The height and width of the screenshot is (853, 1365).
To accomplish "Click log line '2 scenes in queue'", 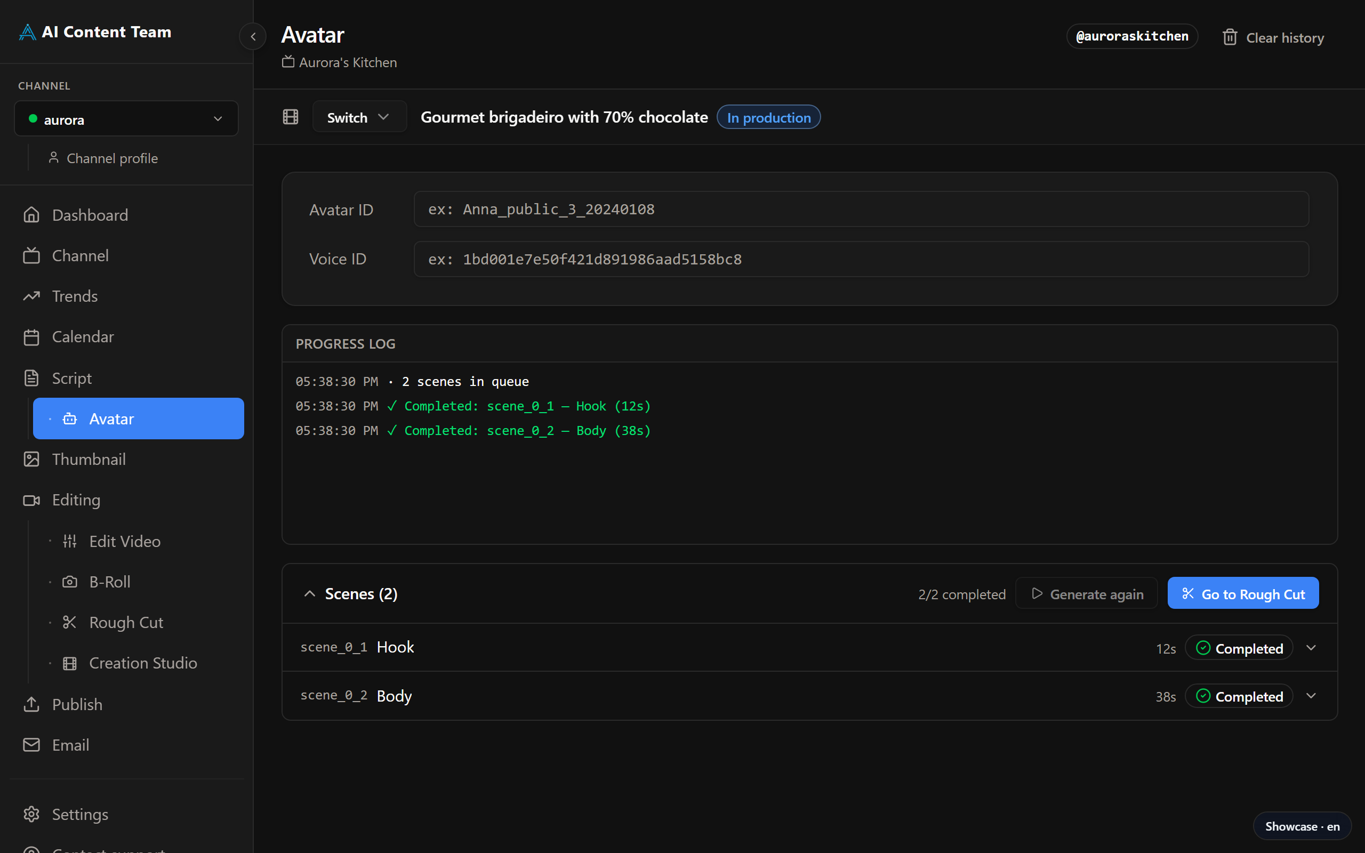I will click(x=412, y=381).
